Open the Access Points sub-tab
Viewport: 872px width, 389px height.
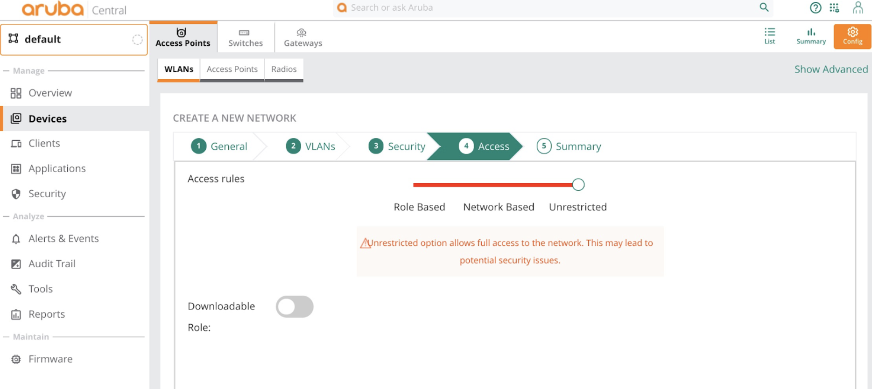point(232,69)
